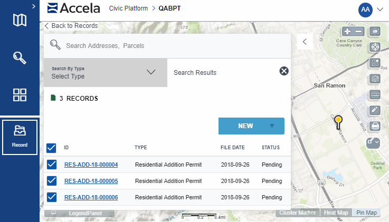Screen dimensions: 389x222
Task: Toggle checkbox for RES-ADD-18-000006 row
Action: (52, 197)
